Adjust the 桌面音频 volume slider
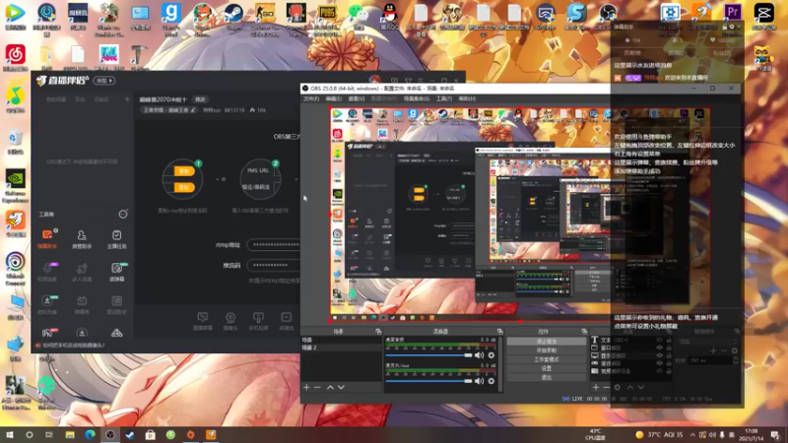This screenshot has width=788, height=443. coord(428,355)
